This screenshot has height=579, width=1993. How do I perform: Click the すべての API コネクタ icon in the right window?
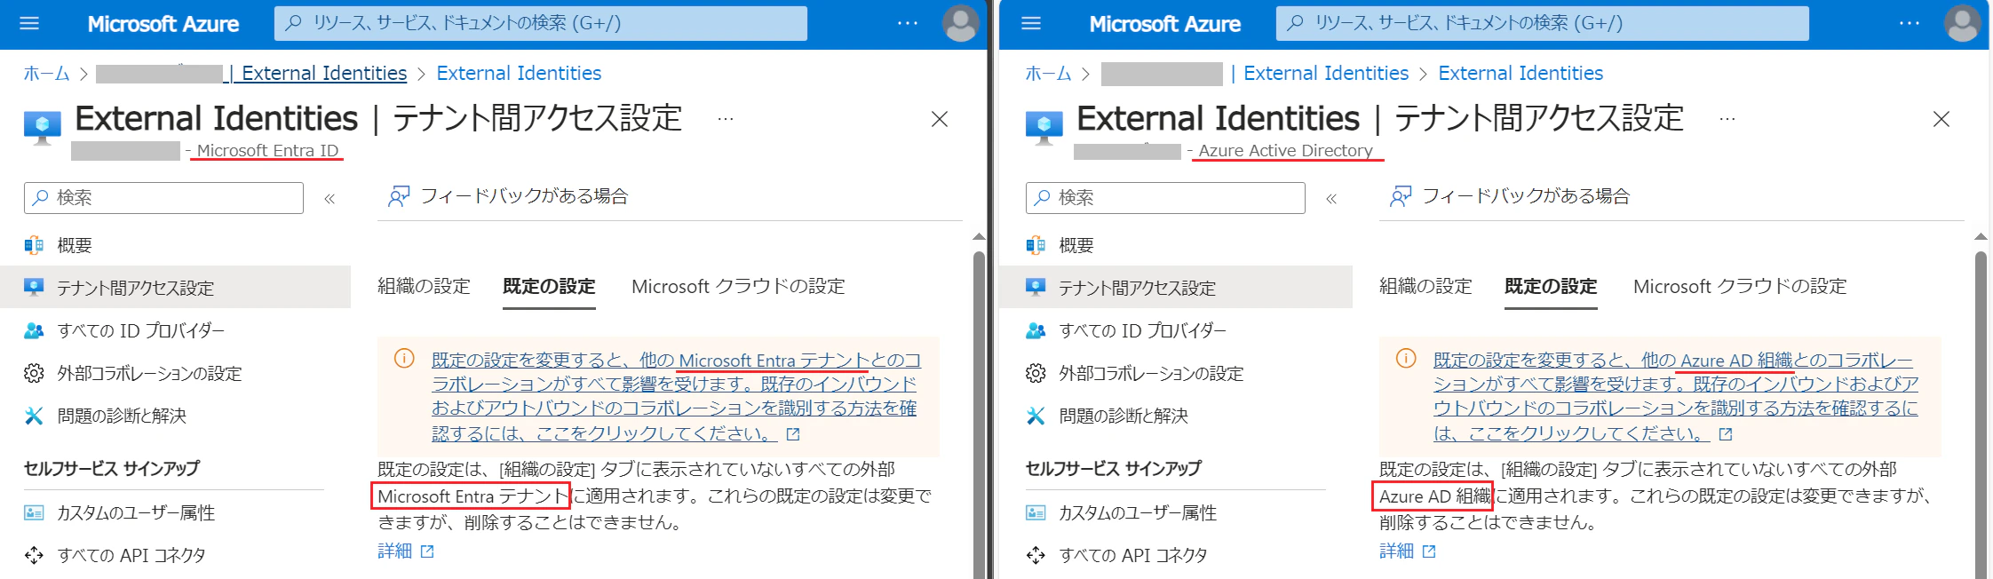click(1036, 555)
